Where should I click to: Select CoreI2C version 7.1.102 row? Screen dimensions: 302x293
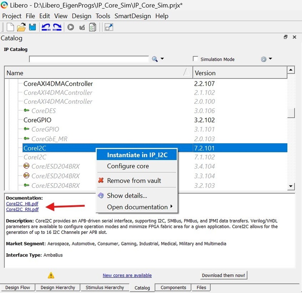click(155, 157)
